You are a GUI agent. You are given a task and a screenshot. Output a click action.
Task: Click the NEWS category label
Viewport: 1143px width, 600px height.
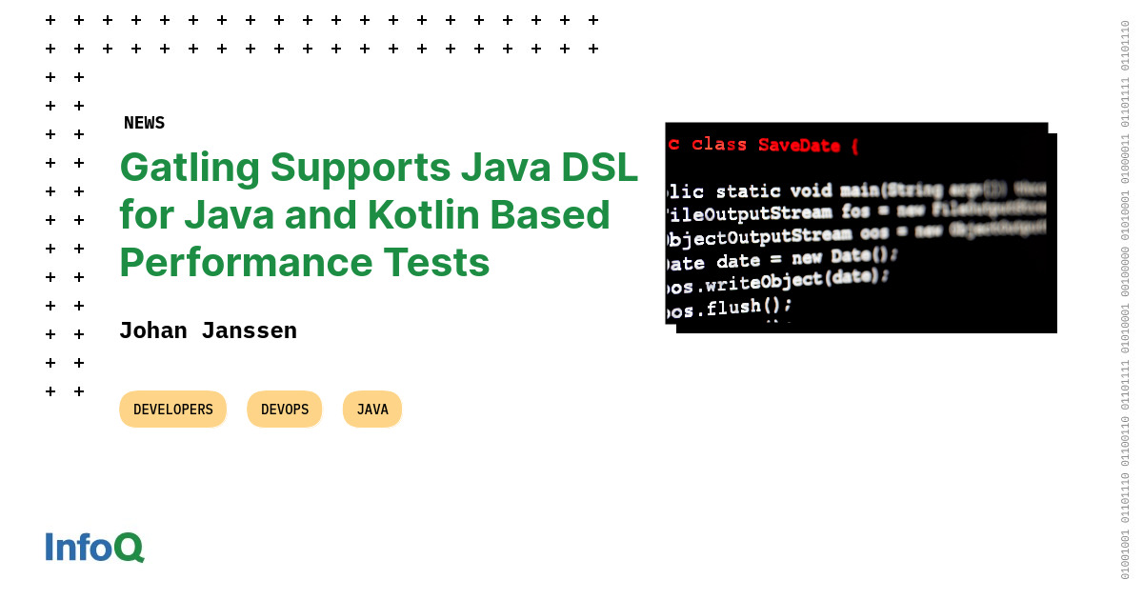[x=144, y=123]
